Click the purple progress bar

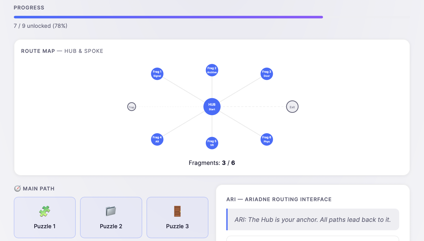[x=168, y=17]
